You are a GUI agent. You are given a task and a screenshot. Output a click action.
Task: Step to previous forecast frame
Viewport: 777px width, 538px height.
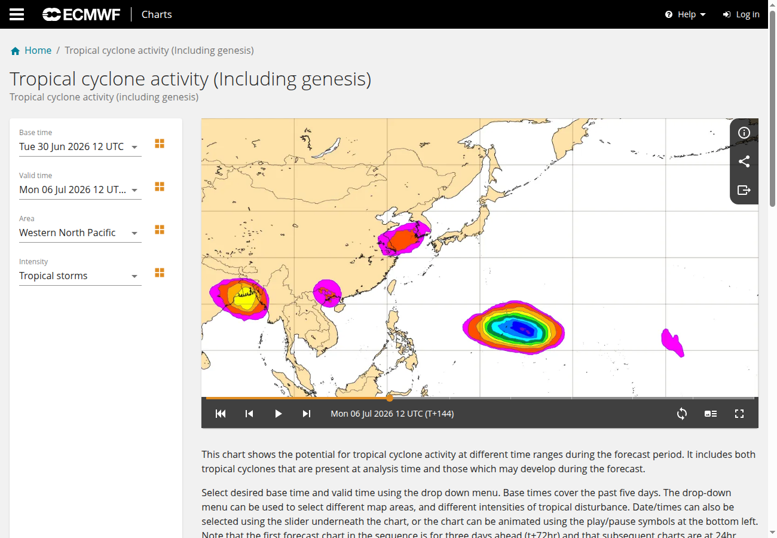click(249, 414)
